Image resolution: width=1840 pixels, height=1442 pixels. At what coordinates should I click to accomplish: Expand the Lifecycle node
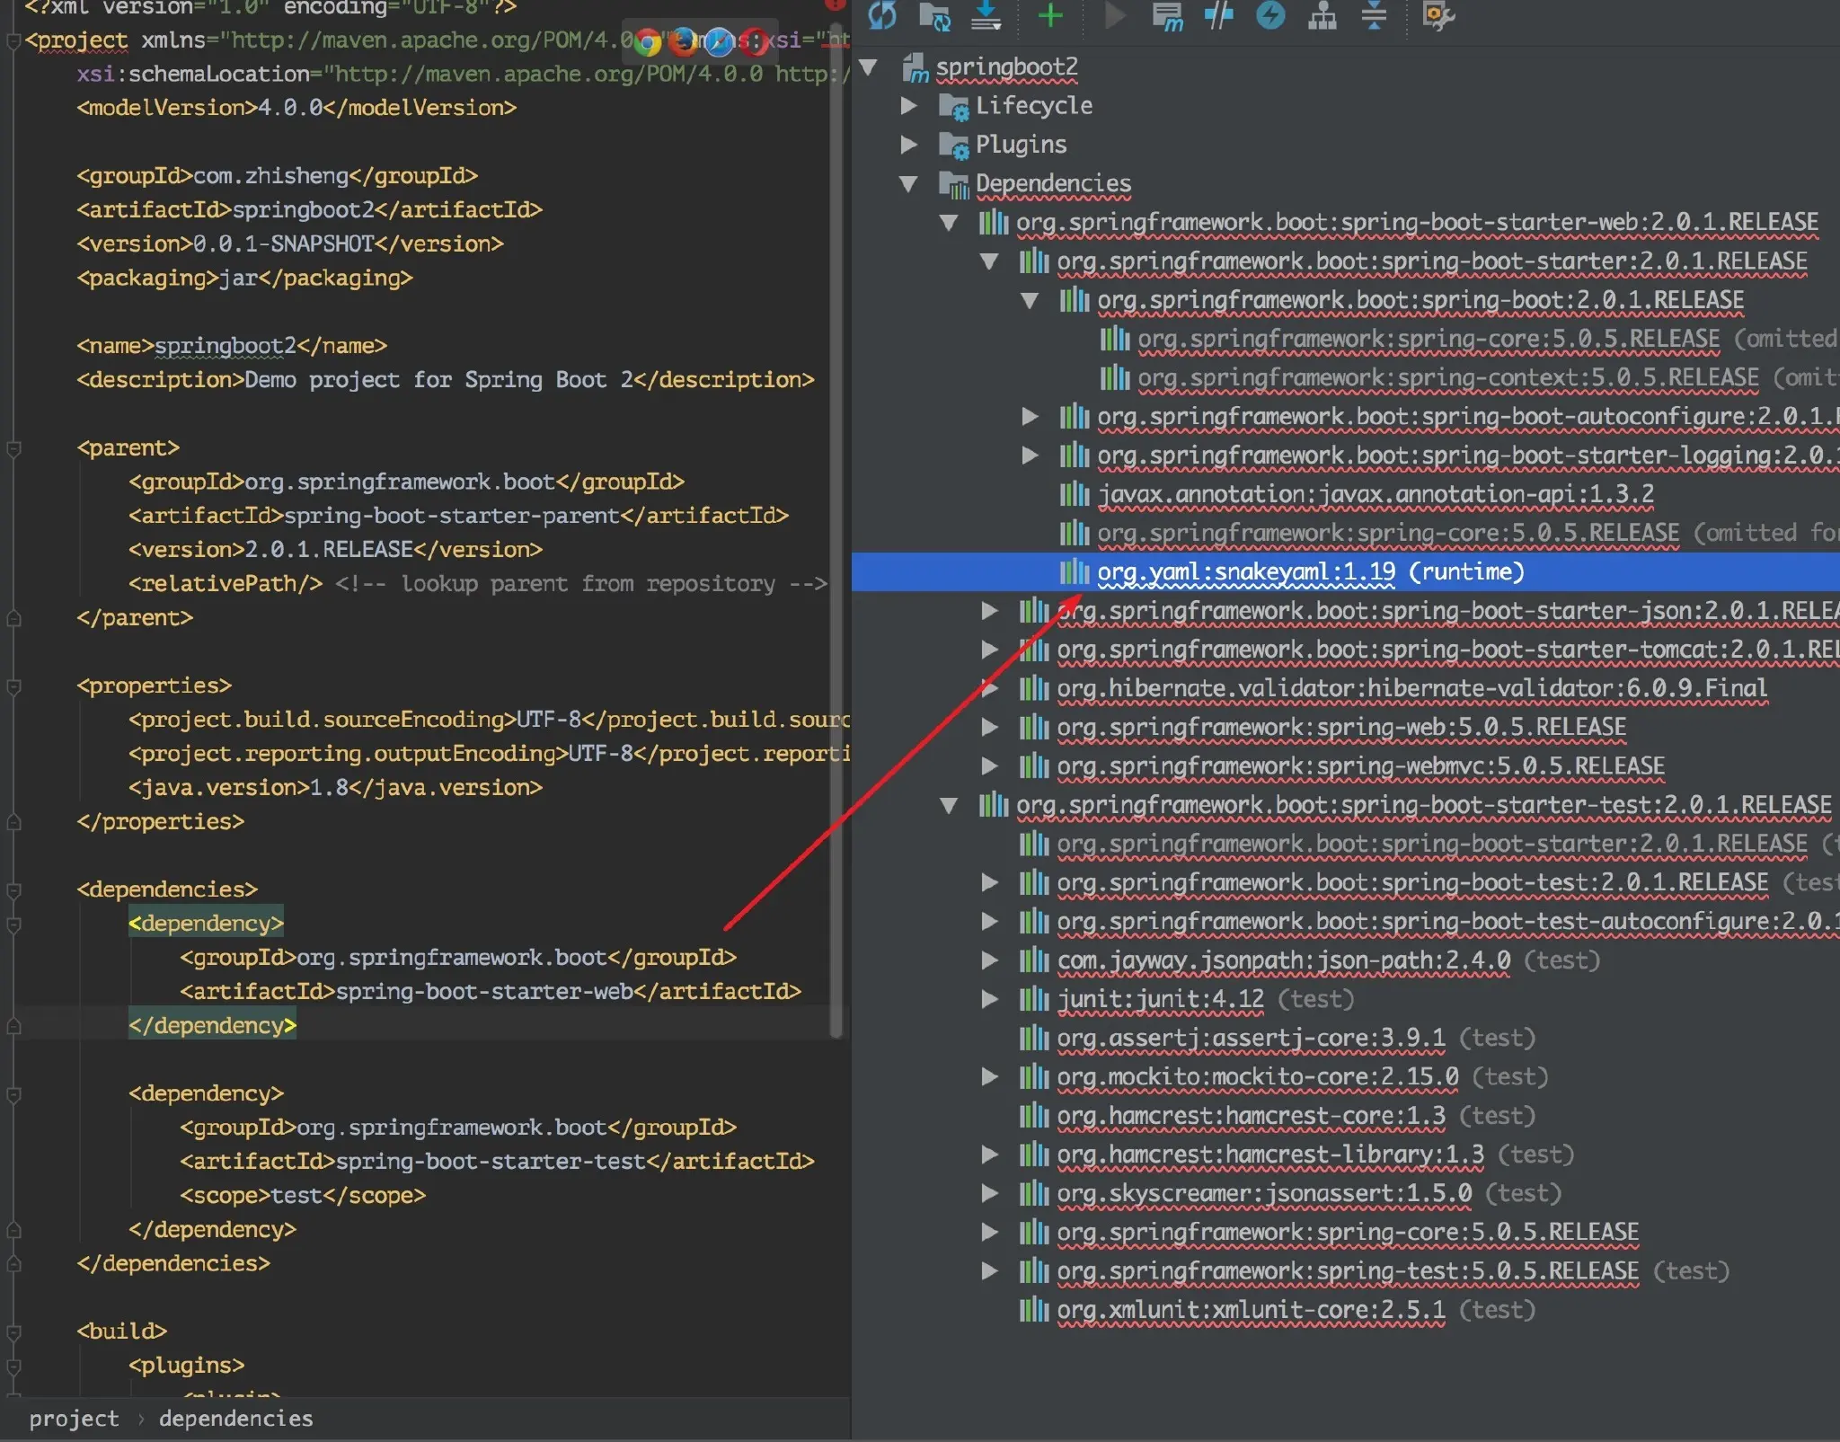tap(909, 105)
